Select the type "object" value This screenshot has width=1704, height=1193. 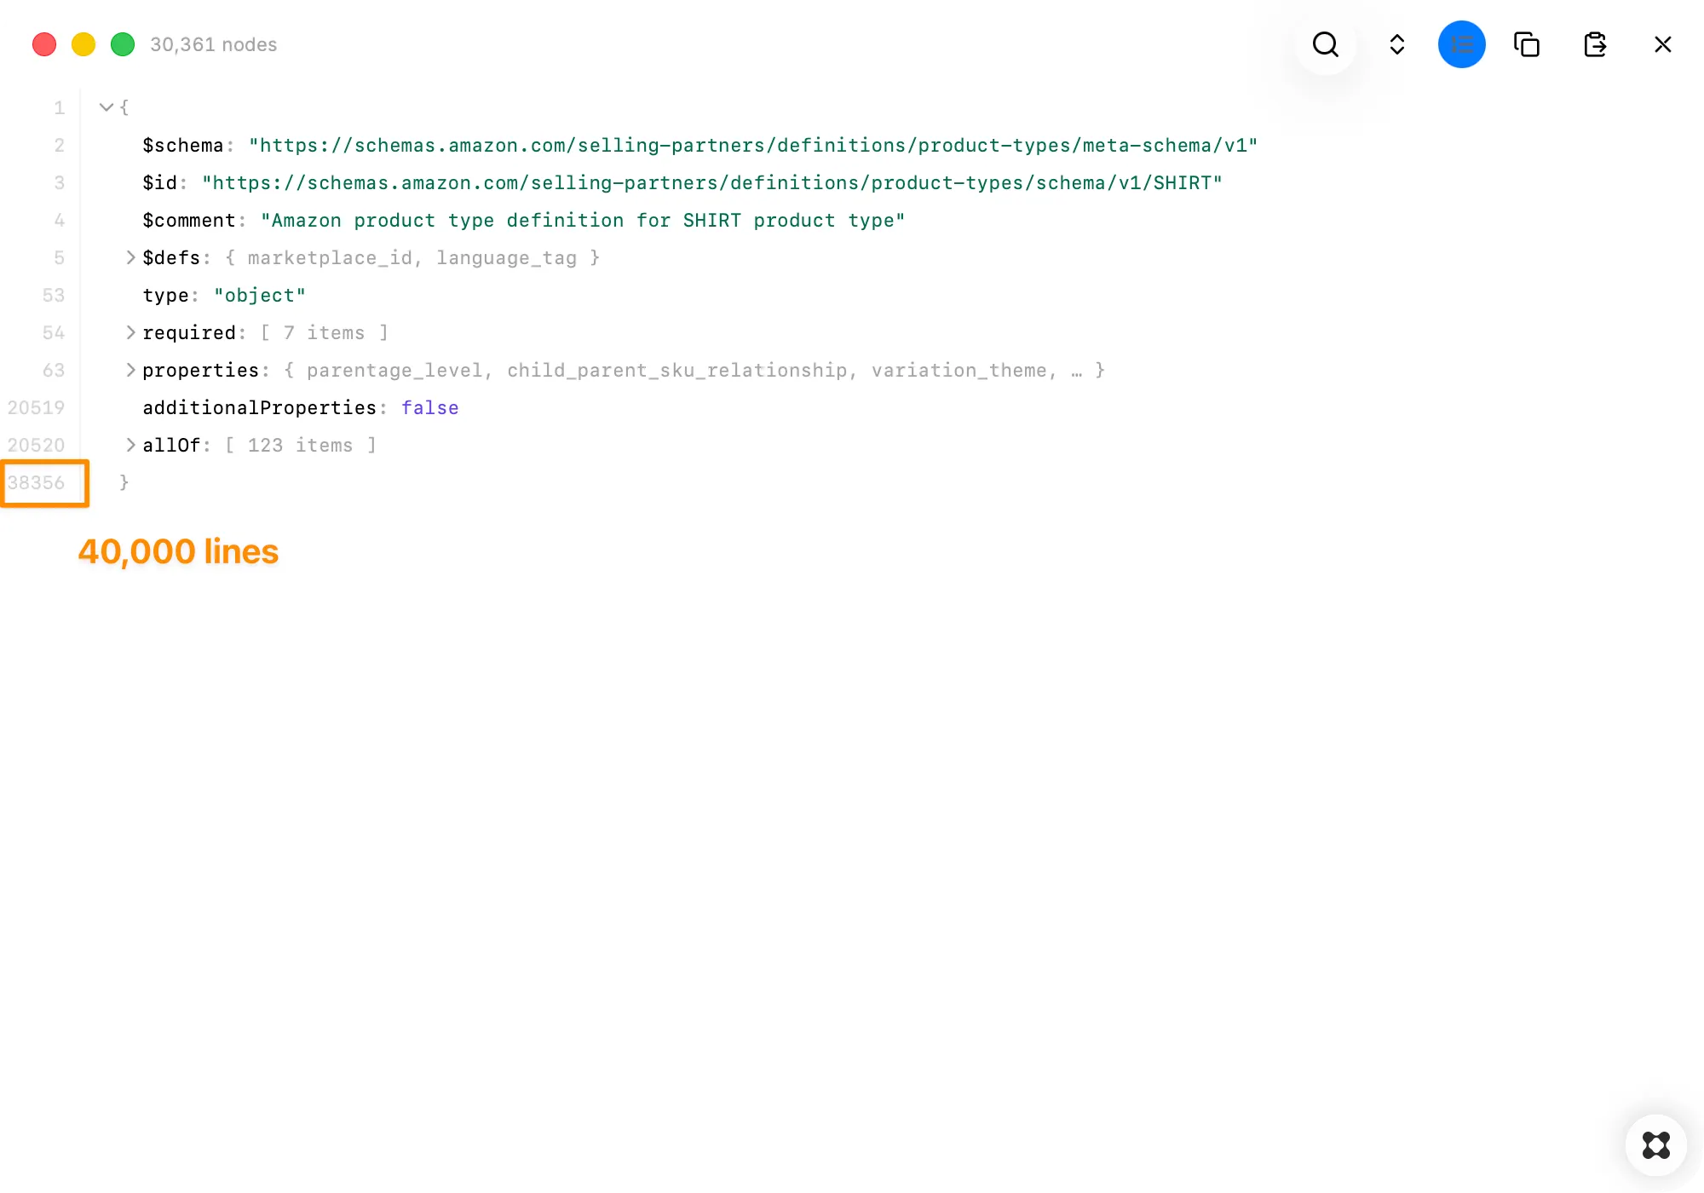pos(260,296)
